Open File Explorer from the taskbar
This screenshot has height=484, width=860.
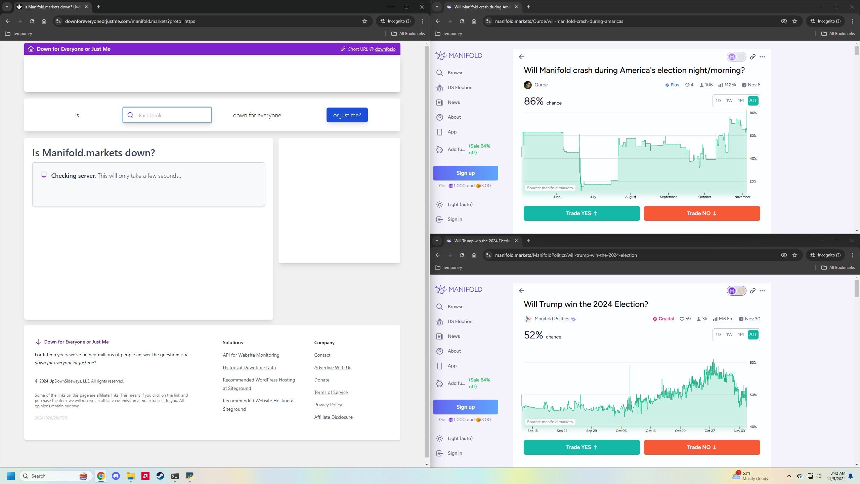coord(131,476)
